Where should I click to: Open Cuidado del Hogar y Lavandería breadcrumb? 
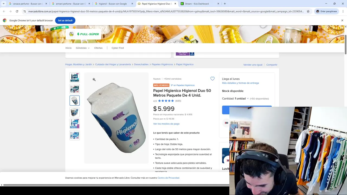click(113, 64)
